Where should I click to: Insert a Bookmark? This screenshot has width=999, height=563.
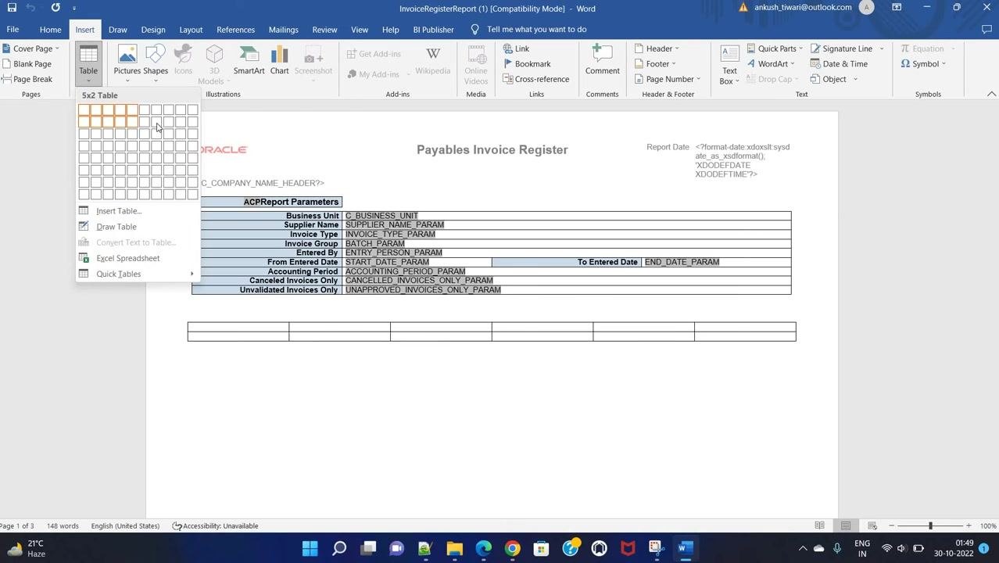pyautogui.click(x=527, y=64)
